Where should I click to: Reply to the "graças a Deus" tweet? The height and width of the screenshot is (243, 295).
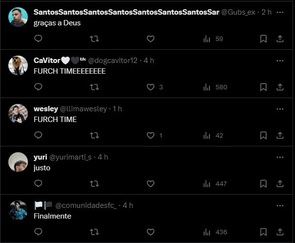click(39, 39)
